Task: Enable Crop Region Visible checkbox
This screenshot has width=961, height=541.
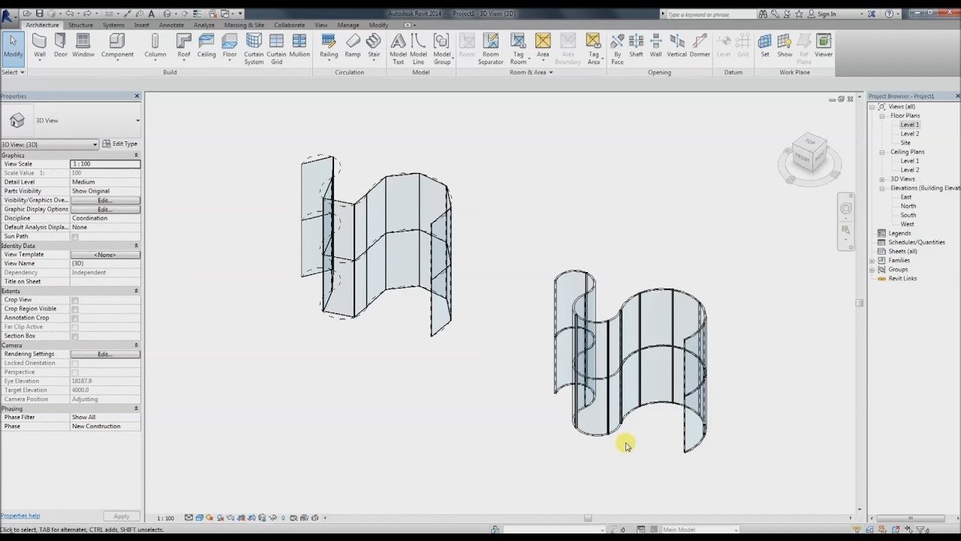Action: [x=74, y=309]
